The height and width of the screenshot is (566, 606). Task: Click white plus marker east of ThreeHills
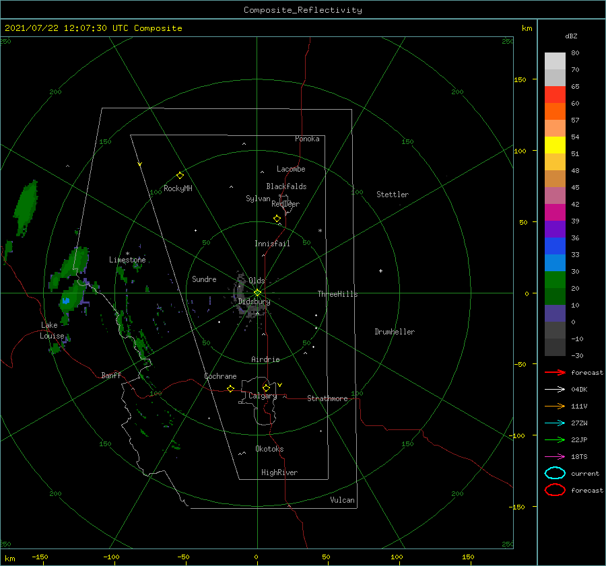380,271
